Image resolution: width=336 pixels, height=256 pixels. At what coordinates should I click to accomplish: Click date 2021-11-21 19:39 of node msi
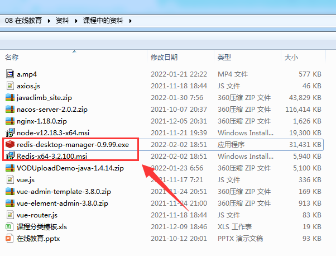point(179,133)
